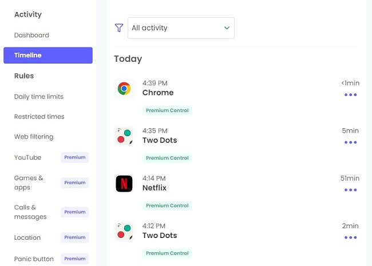Go to Dashboard in the sidebar

click(x=31, y=35)
